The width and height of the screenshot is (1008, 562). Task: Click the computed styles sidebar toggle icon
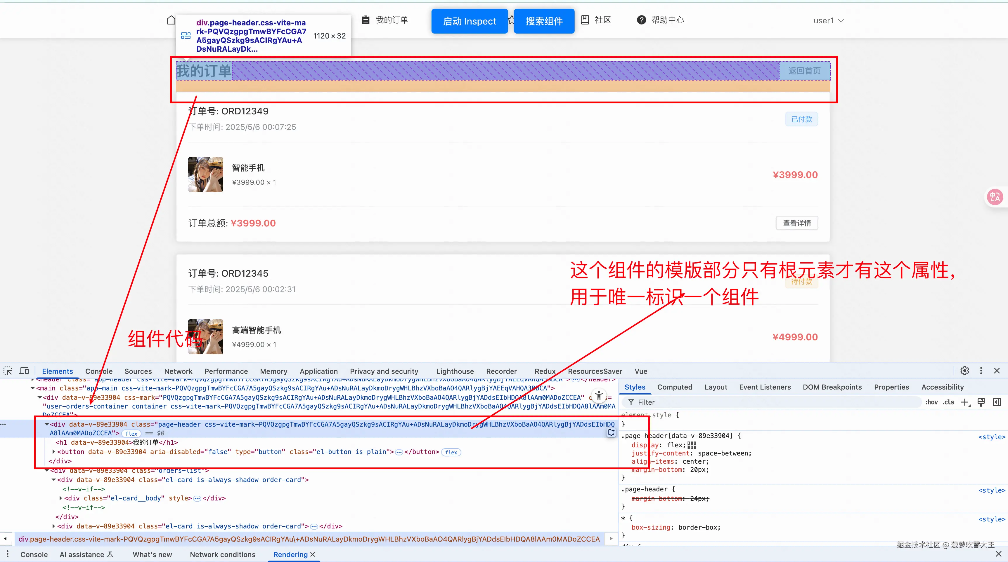(997, 402)
